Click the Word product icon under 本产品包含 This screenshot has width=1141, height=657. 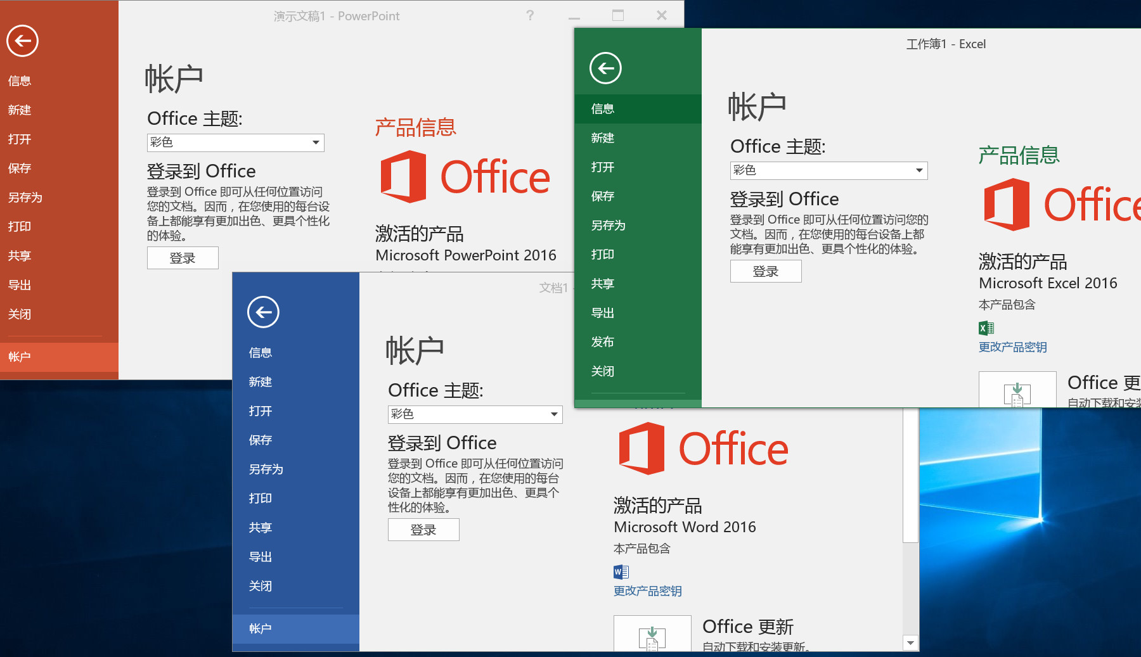(621, 572)
